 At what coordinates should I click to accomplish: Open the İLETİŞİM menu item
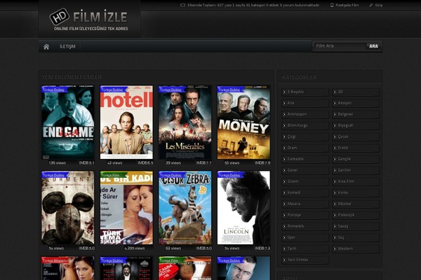[67, 46]
